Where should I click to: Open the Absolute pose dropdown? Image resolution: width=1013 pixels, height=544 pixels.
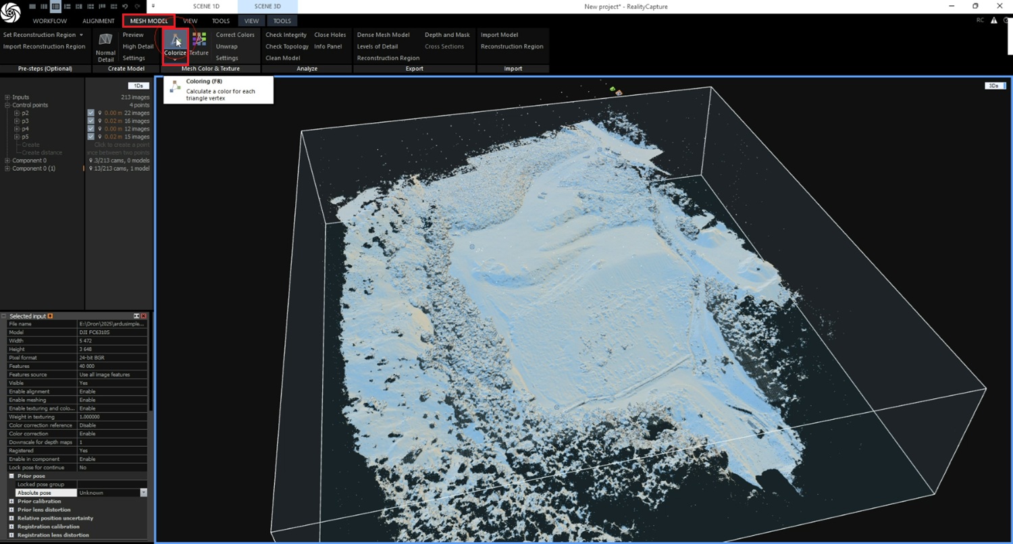point(143,493)
